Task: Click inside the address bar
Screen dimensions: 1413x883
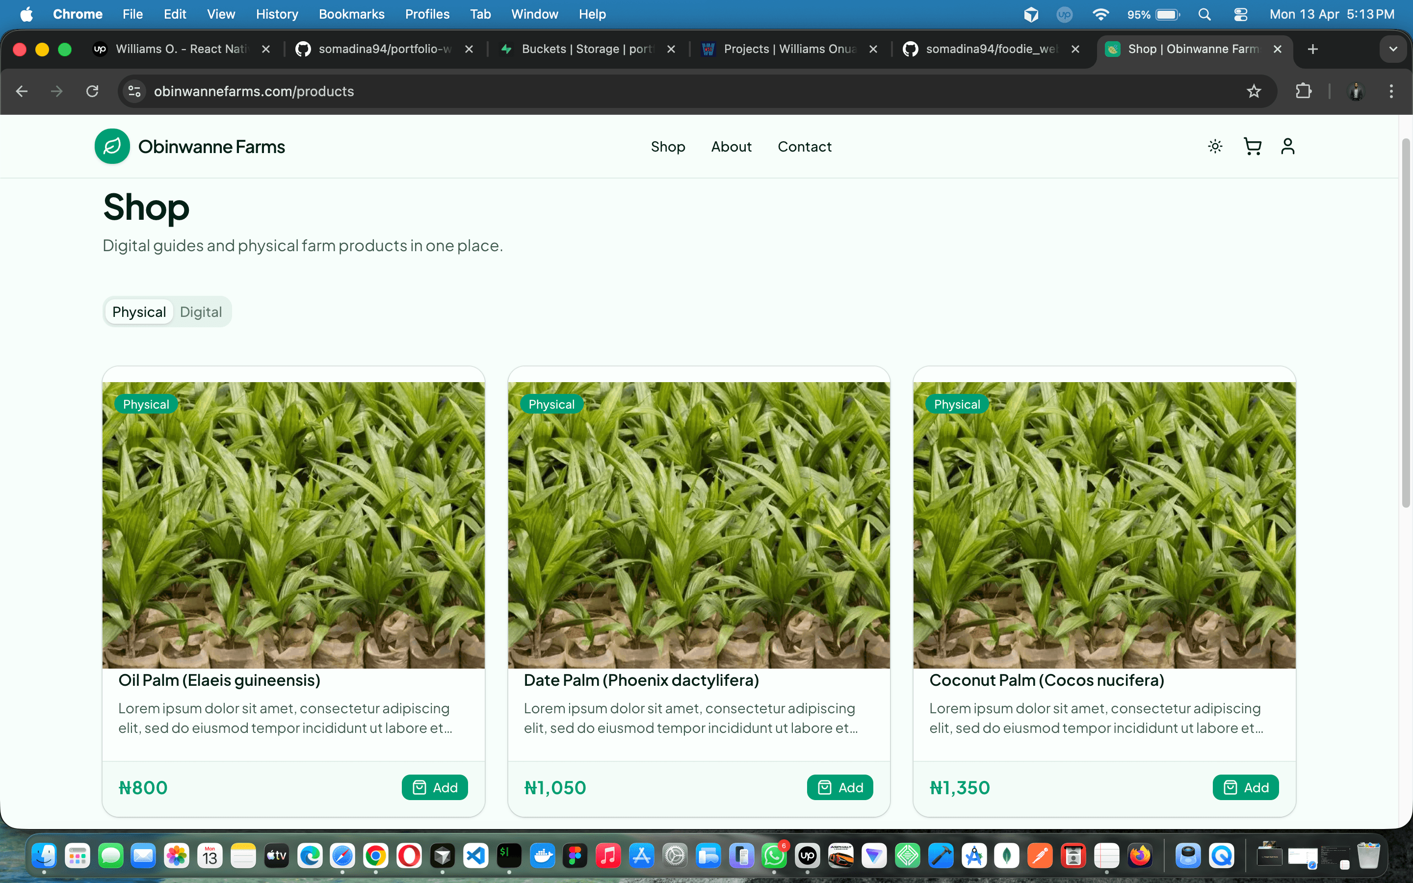Action: (x=409, y=91)
